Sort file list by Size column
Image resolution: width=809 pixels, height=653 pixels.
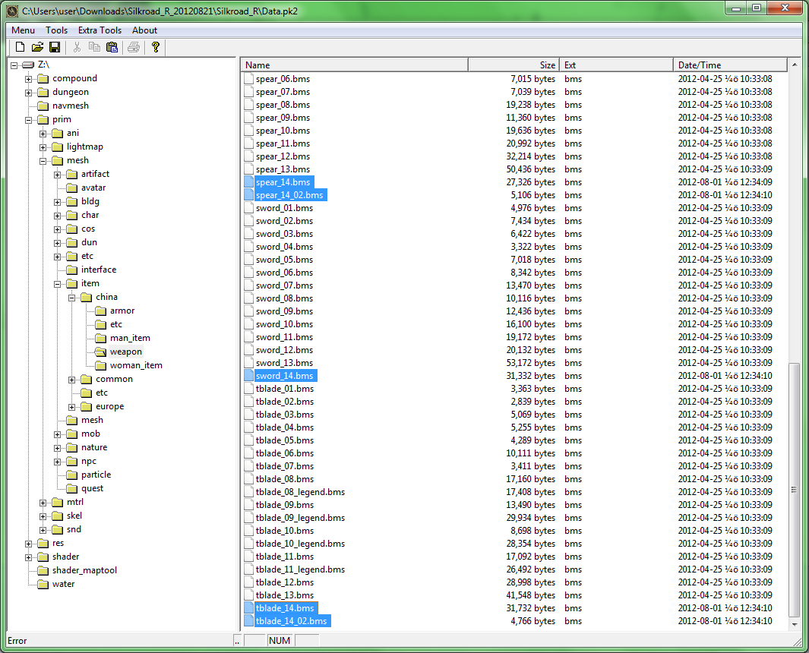(x=514, y=65)
